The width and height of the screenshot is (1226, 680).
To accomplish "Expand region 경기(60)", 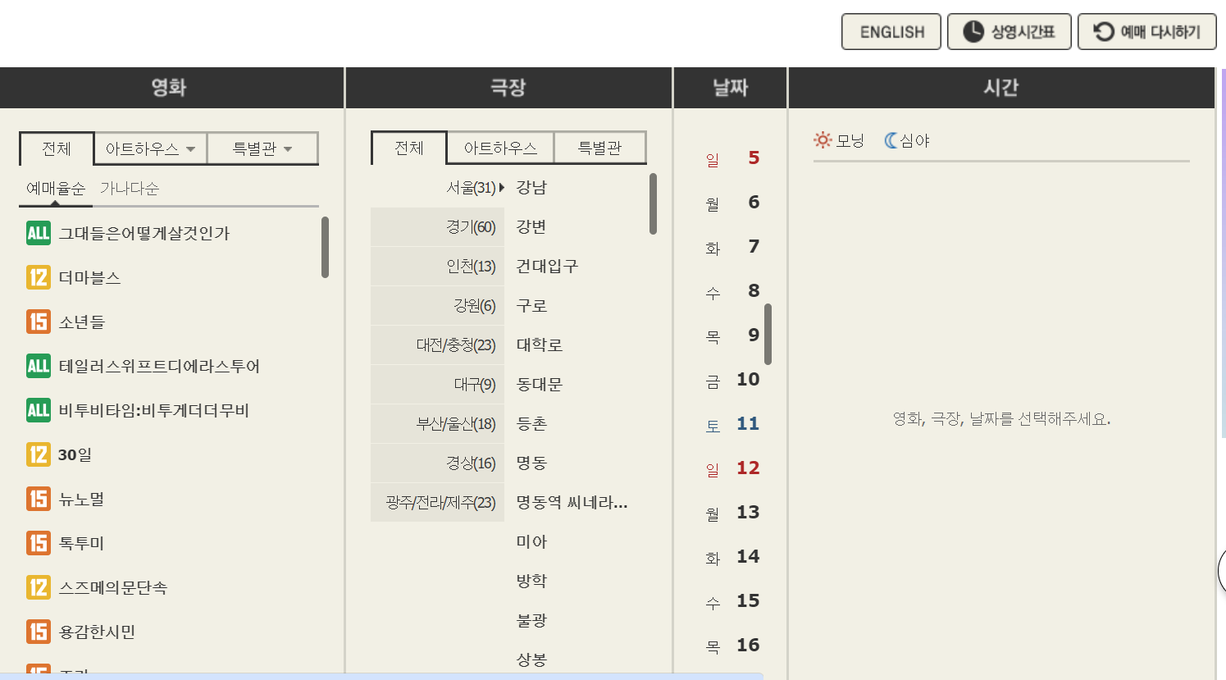I will [x=438, y=226].
